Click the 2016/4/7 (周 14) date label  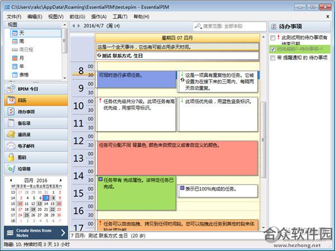coord(102,26)
